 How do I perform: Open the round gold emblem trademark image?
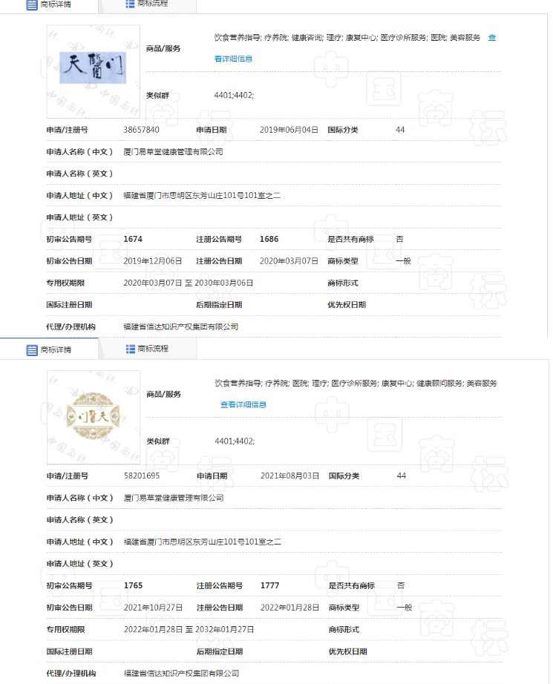tap(94, 413)
